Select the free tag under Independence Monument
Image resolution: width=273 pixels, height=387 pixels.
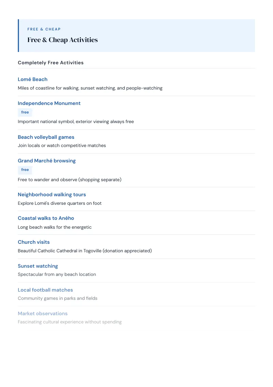coord(25,112)
